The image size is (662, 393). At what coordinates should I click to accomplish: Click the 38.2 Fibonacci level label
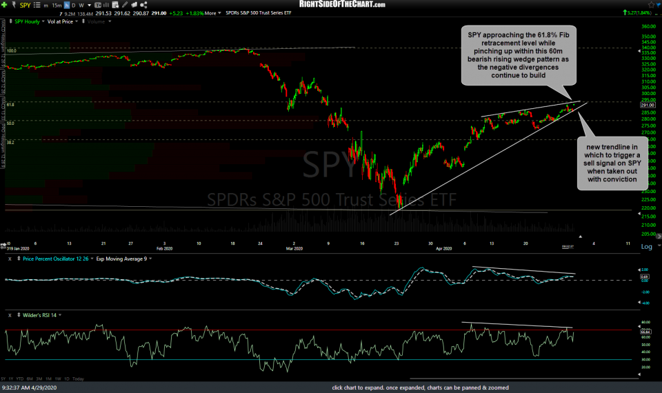(10, 142)
